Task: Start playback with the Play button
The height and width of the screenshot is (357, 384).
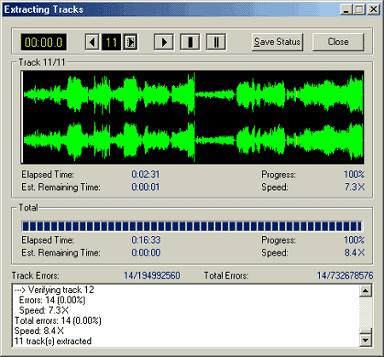Action: pyautogui.click(x=164, y=42)
